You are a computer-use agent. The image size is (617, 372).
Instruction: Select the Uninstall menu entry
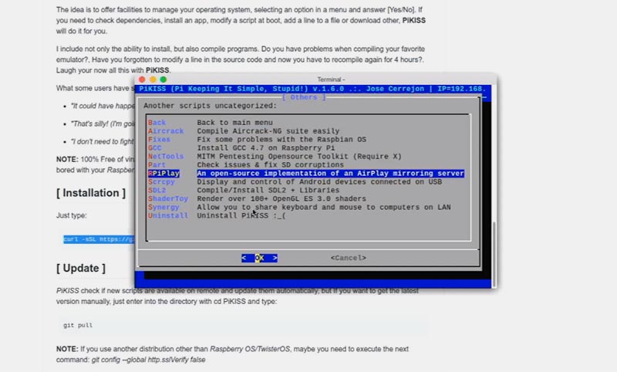click(168, 216)
